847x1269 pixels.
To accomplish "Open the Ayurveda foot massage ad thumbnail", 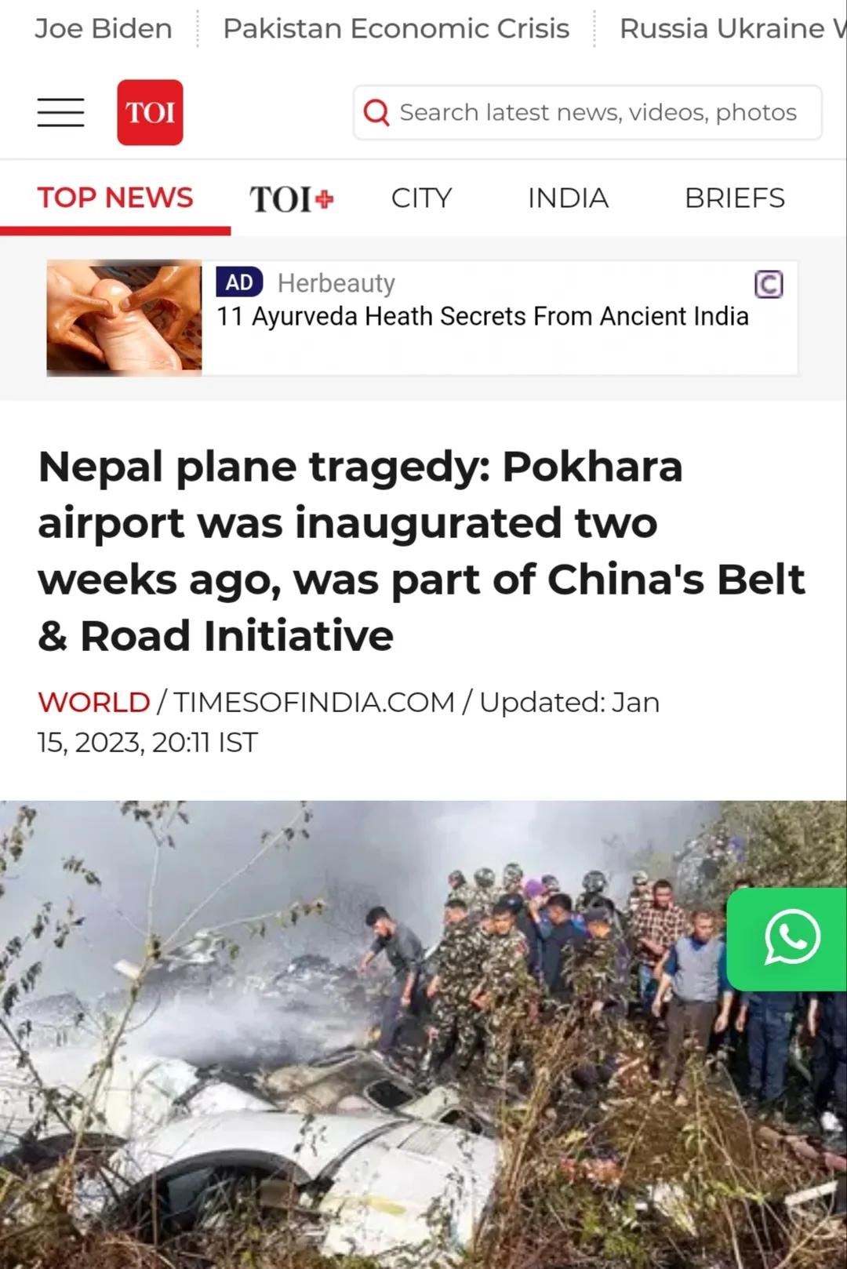I will pyautogui.click(x=124, y=318).
